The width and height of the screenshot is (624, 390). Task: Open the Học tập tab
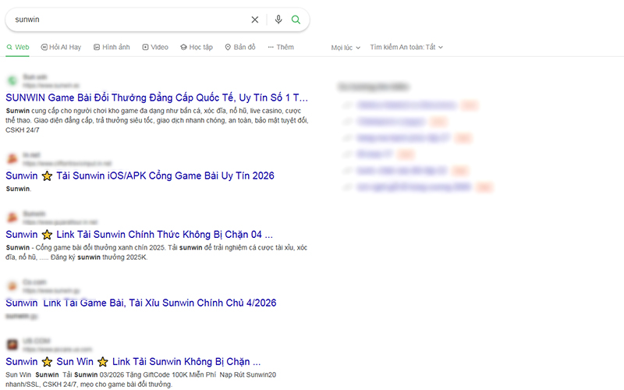(197, 47)
